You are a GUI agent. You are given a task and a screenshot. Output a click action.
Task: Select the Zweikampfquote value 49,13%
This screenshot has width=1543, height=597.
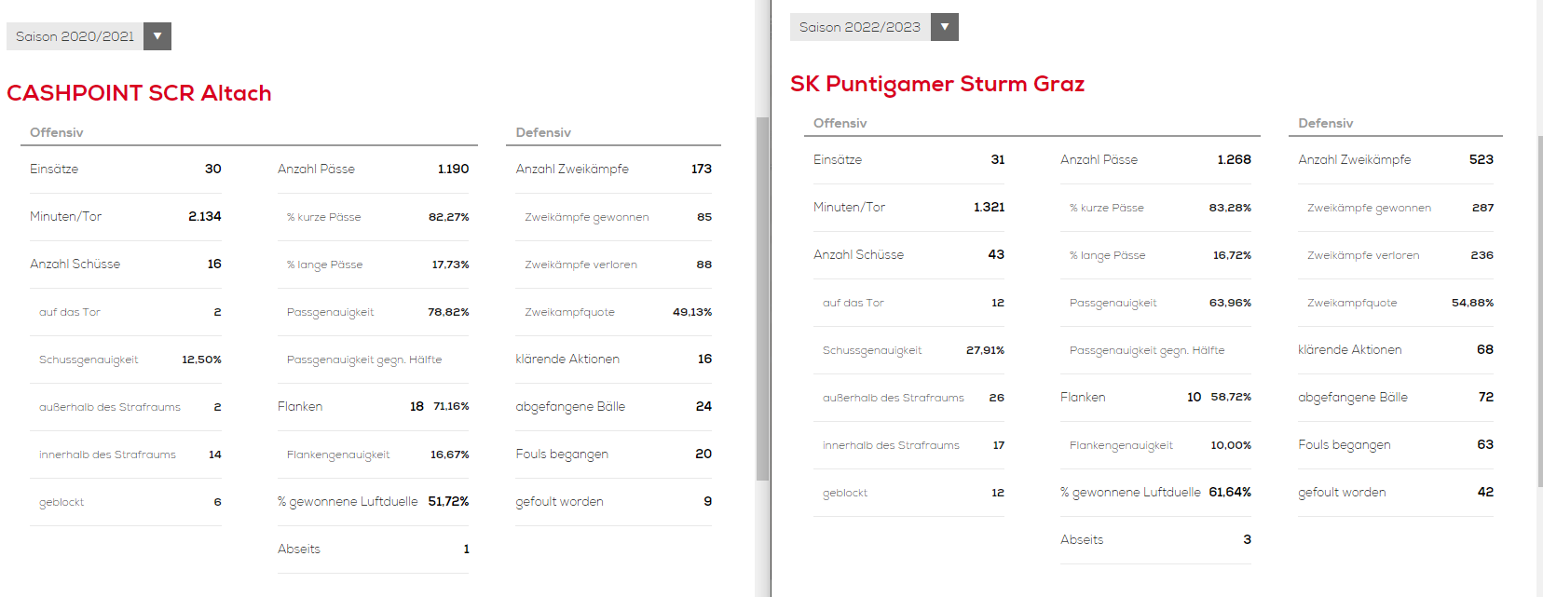tap(692, 312)
